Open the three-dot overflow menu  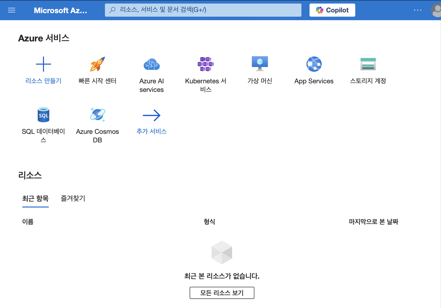click(x=418, y=10)
